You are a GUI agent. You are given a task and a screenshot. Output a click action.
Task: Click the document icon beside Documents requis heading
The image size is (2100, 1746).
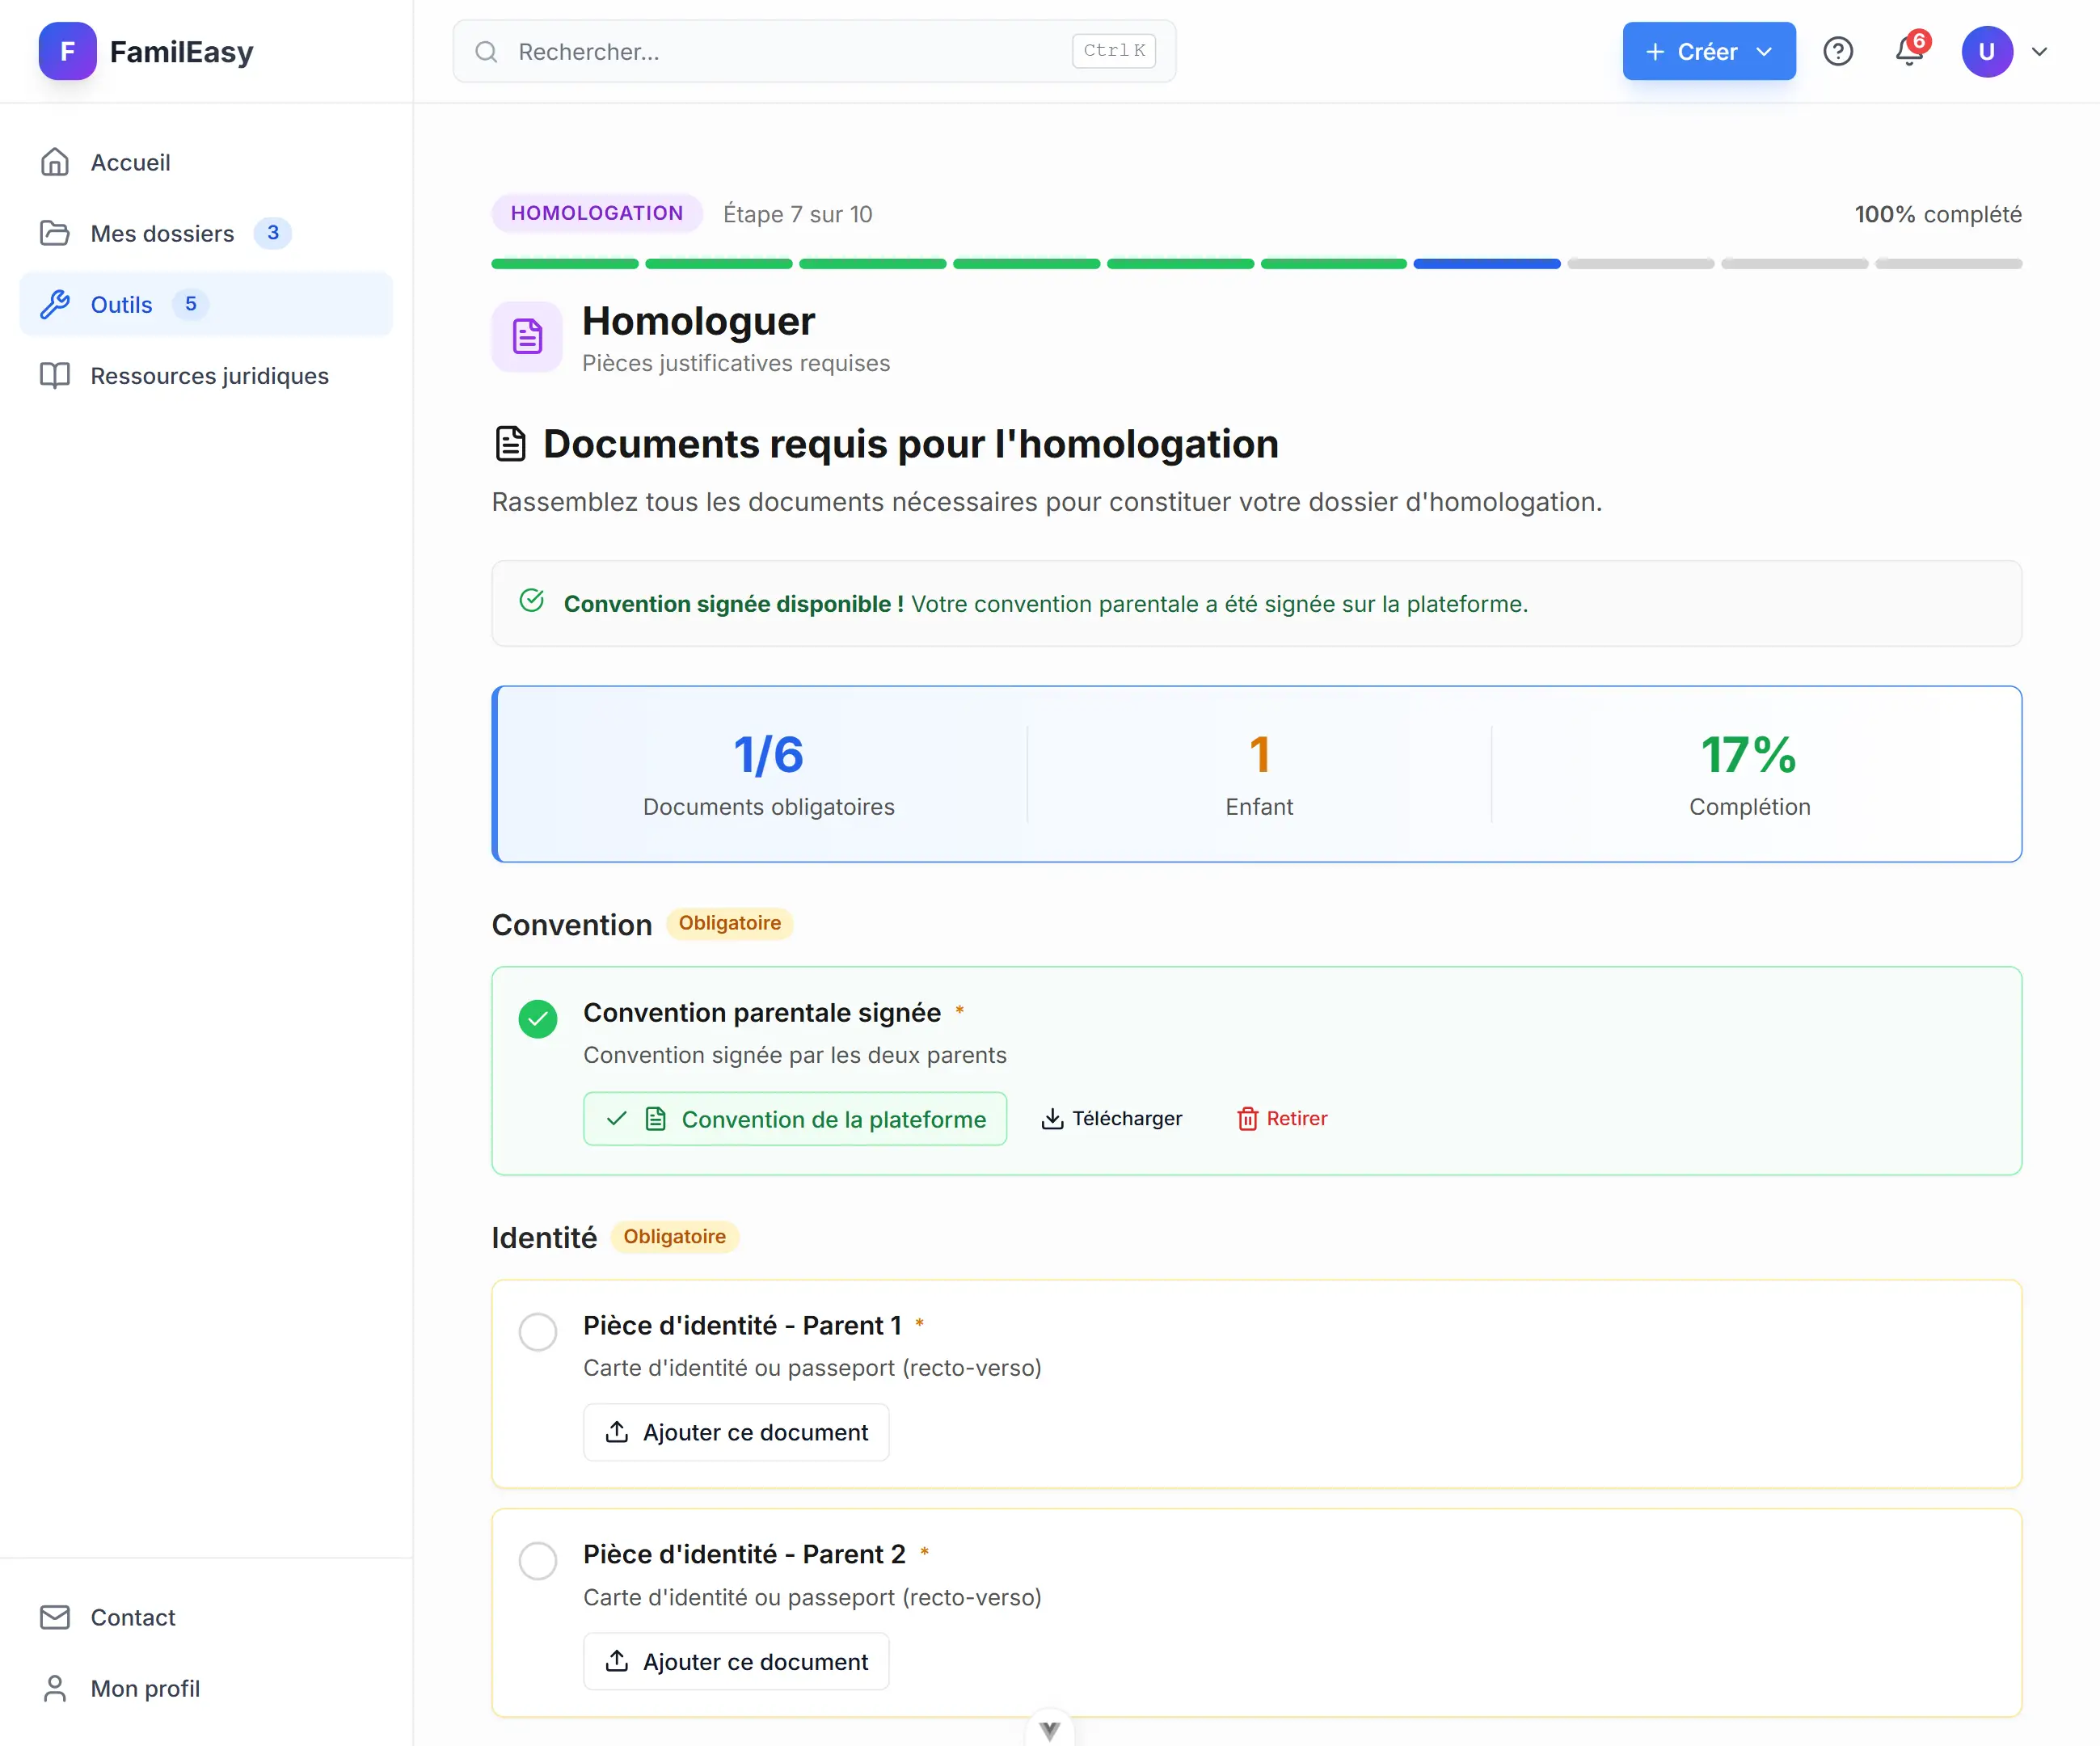[x=510, y=443]
